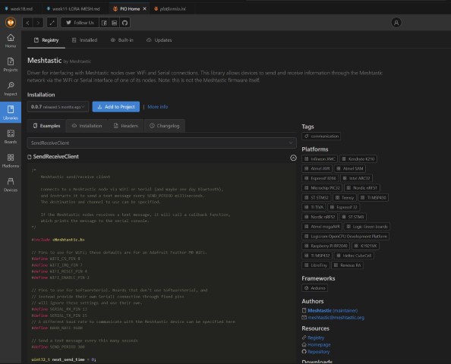The image size is (451, 364).
Task: Click the Raspberry Pi RP2040 platform tag
Action: tap(326, 246)
